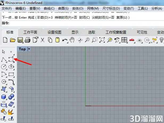
Task: Click the Zoom selected icon
Action: click(x=110, y=40)
